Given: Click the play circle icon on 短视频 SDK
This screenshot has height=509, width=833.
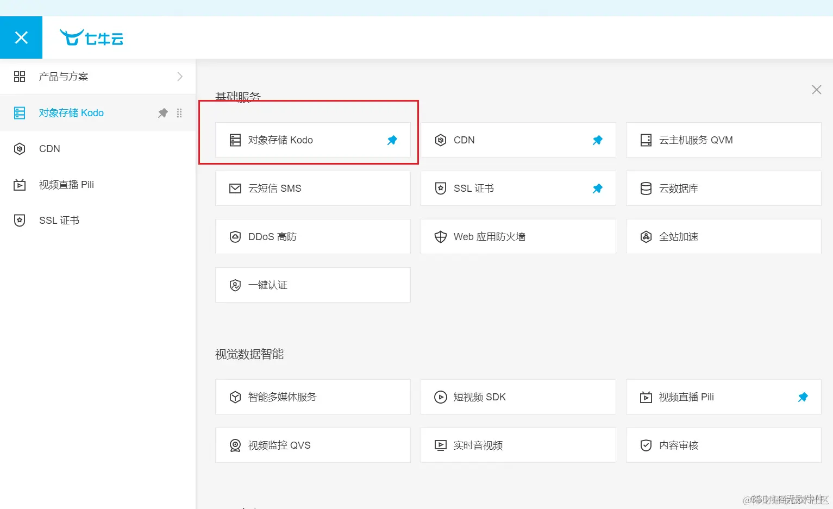Looking at the screenshot, I should [x=441, y=397].
